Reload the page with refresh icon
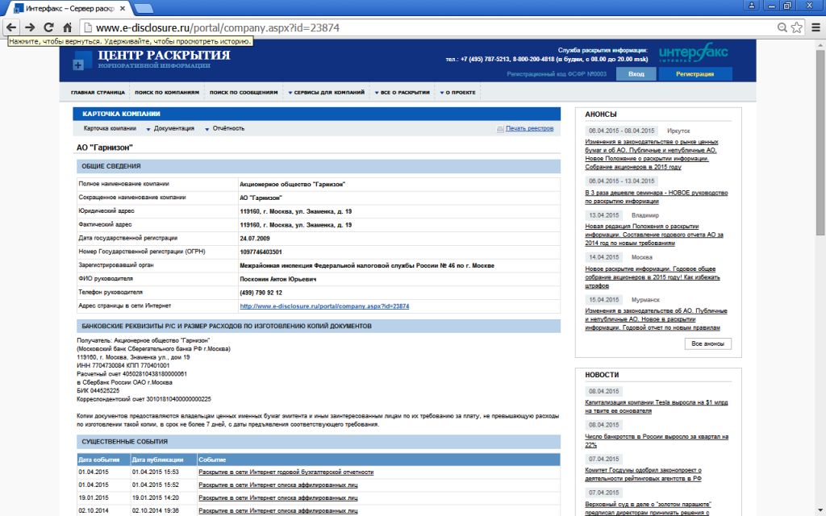 point(49,27)
